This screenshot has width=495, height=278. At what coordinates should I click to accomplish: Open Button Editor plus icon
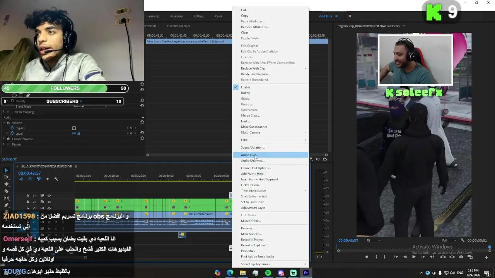coord(486,257)
